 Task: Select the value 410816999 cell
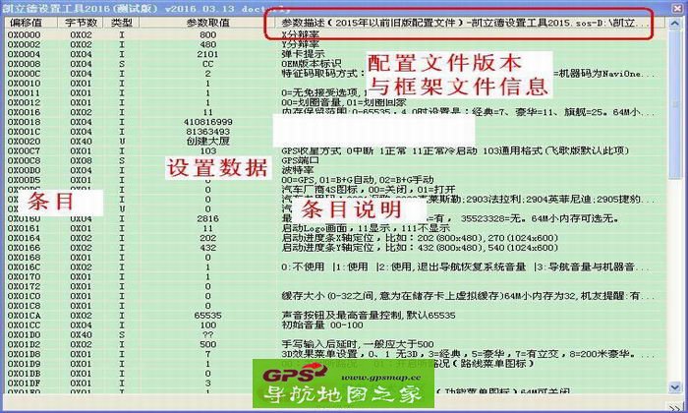click(x=207, y=121)
